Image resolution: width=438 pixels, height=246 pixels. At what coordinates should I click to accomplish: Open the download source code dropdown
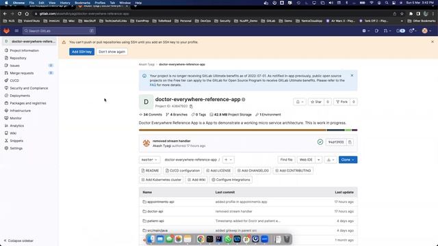[x=331, y=159]
